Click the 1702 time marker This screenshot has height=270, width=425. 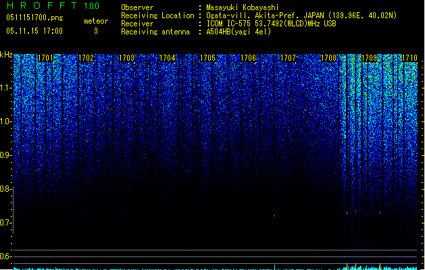pos(86,58)
